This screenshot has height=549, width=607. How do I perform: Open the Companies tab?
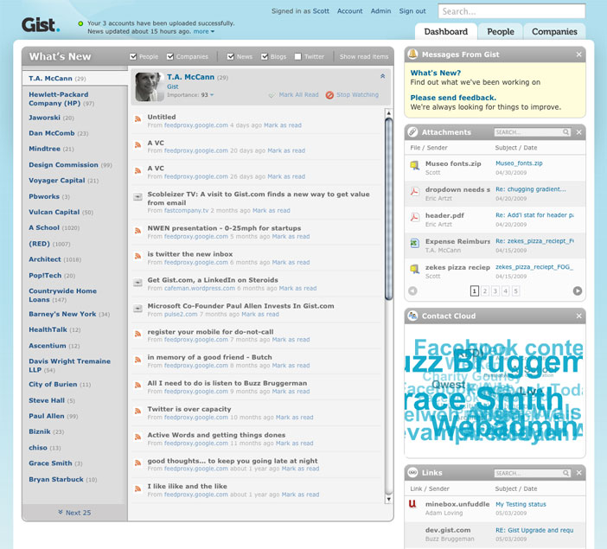554,32
